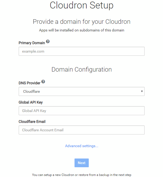Open the Advanced settings link

pos(82,146)
